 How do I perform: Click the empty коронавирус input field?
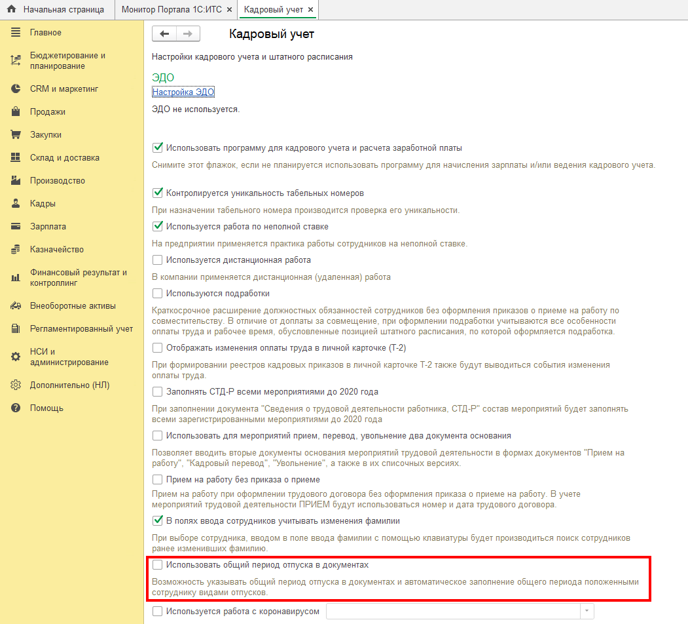(x=453, y=612)
